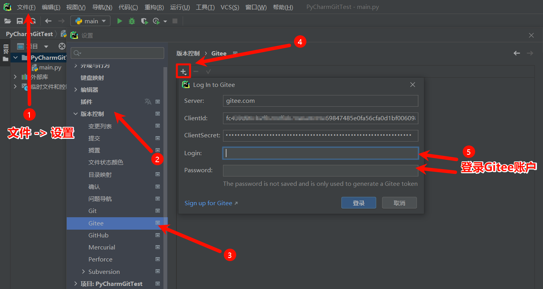This screenshot has height=289, width=543.
Task: Collapse the 版本控制 settings section
Action: tap(76, 114)
